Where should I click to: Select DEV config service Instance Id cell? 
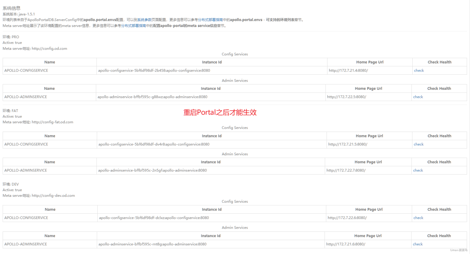pyautogui.click(x=153, y=217)
